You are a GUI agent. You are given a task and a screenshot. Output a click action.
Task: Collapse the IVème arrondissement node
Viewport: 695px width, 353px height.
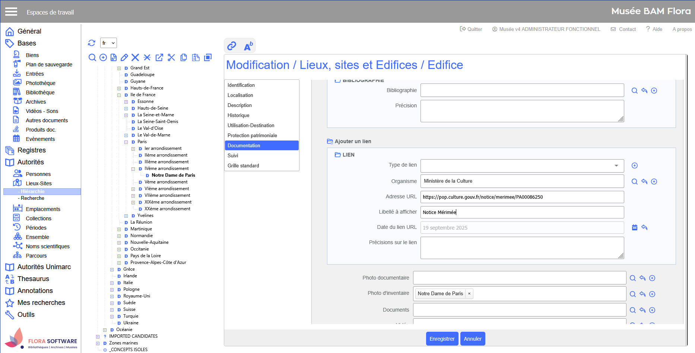click(x=133, y=169)
